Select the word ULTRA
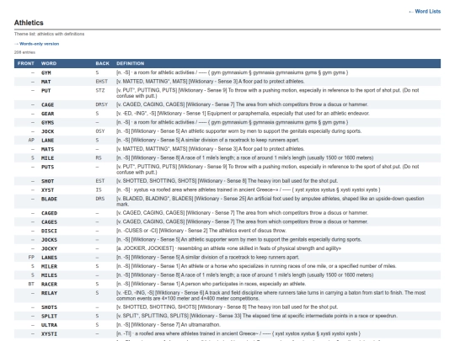Image resolution: width=455 pixels, height=341 pixels. point(49,325)
